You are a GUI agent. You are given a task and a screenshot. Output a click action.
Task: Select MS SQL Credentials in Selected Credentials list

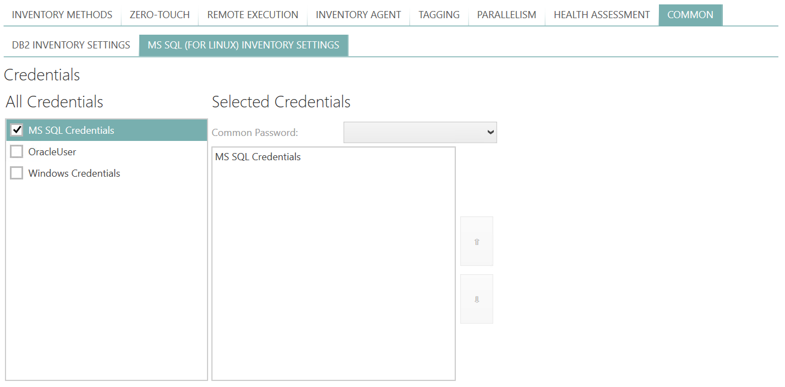[258, 156]
